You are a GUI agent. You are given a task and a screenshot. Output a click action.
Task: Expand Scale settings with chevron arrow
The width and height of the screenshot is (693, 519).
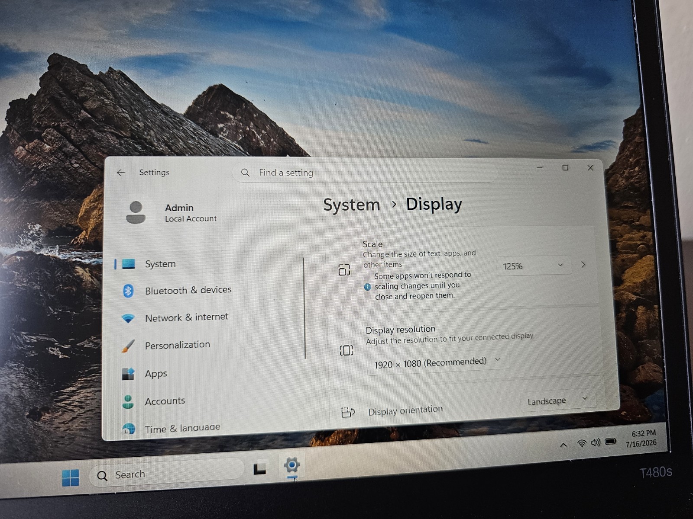click(583, 264)
